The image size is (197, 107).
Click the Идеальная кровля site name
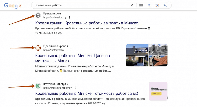(56, 46)
